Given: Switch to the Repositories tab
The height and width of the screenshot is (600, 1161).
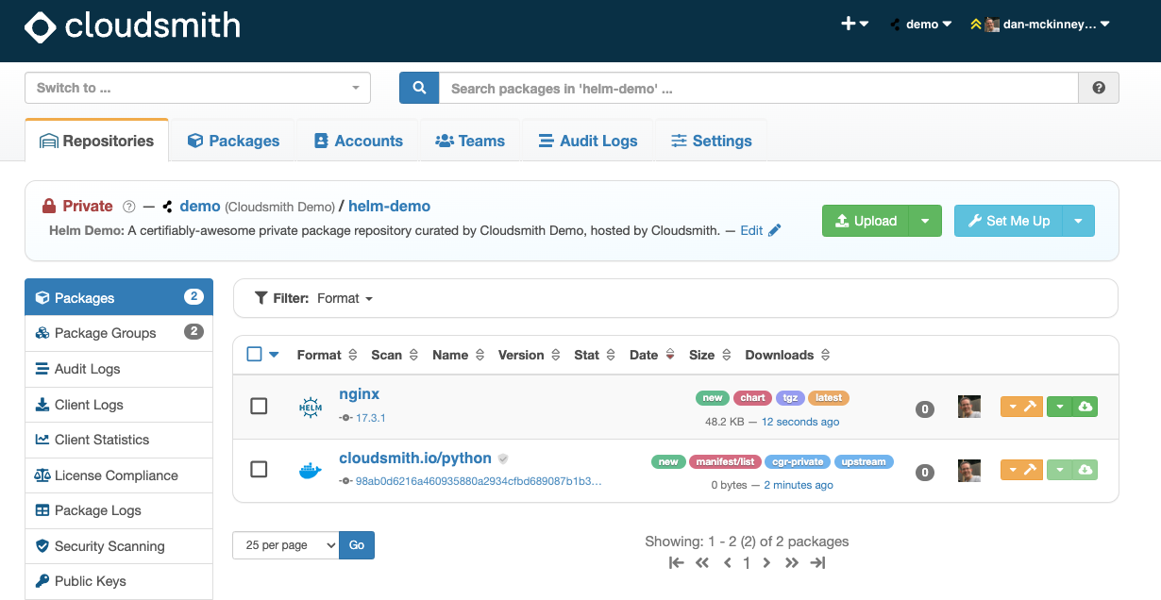Looking at the screenshot, I should tap(96, 141).
